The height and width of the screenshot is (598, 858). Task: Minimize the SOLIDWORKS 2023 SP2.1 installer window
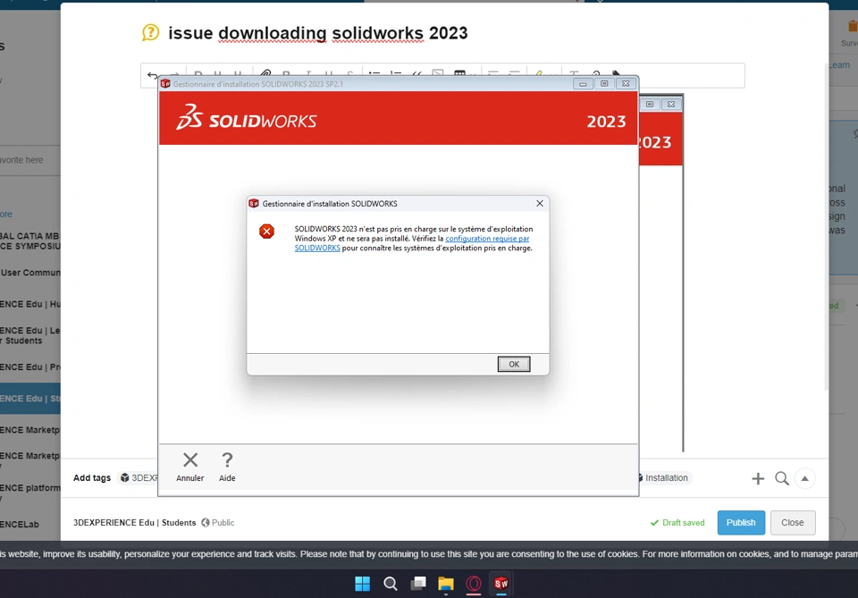(583, 84)
